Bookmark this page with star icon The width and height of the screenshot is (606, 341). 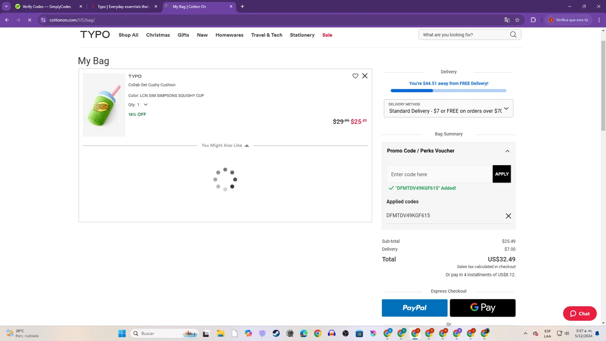click(517, 20)
